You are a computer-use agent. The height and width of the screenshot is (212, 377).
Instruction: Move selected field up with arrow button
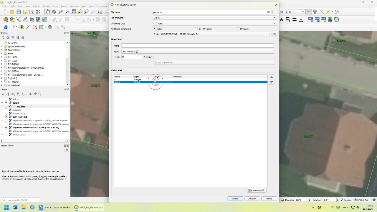272,77
